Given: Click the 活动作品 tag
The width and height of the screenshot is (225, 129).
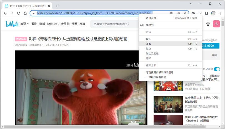Looking at the screenshot, I should (21, 39).
